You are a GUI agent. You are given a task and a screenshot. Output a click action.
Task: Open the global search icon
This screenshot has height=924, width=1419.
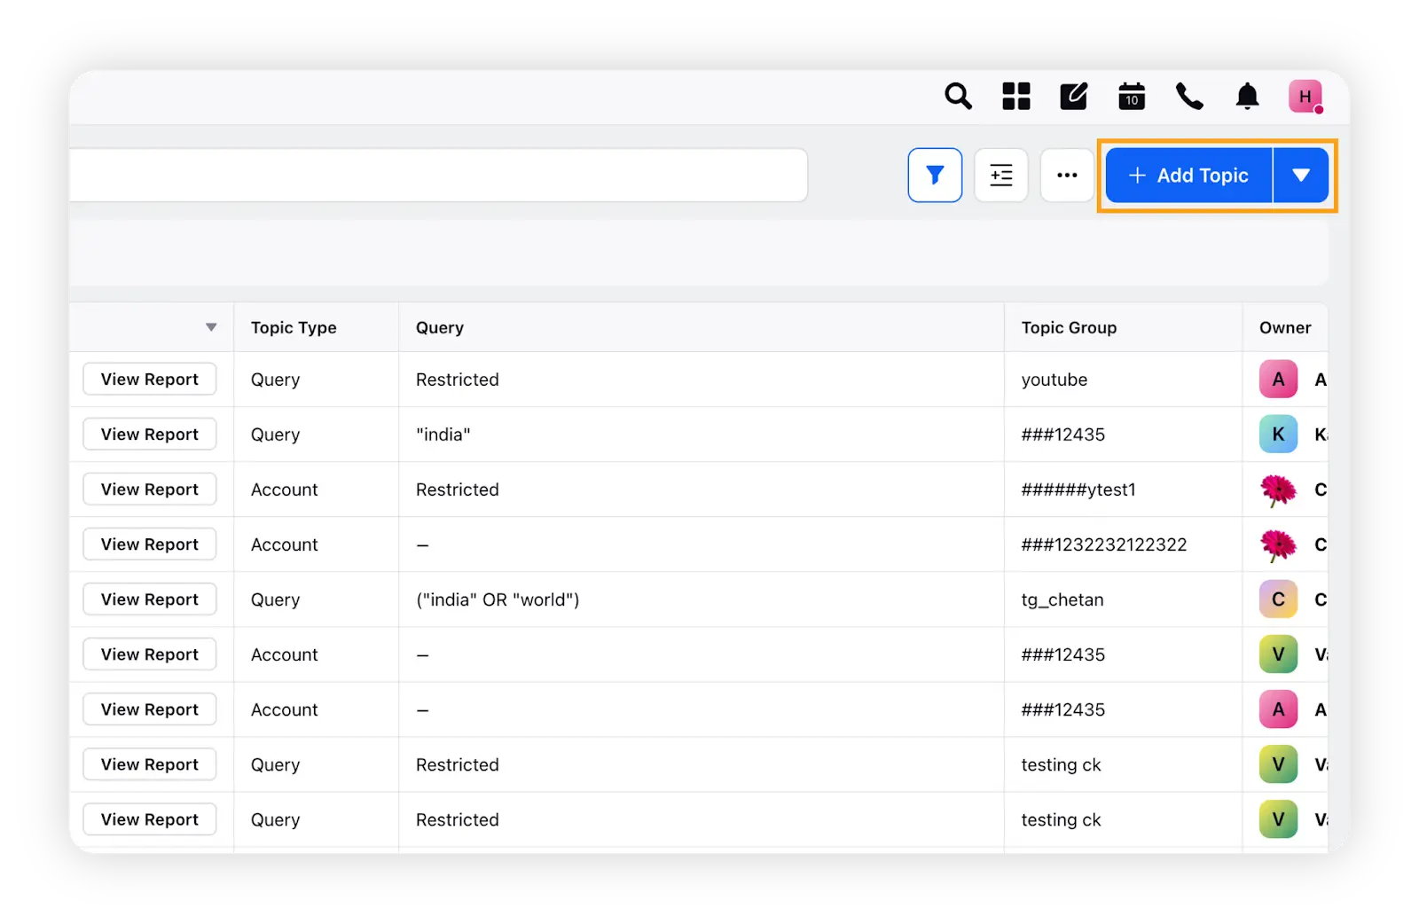[958, 96]
